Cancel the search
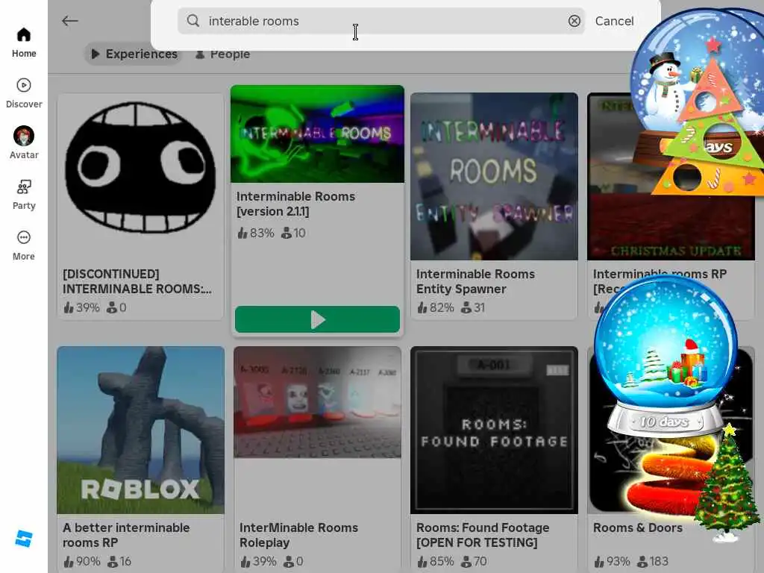The image size is (764, 573). tap(614, 21)
